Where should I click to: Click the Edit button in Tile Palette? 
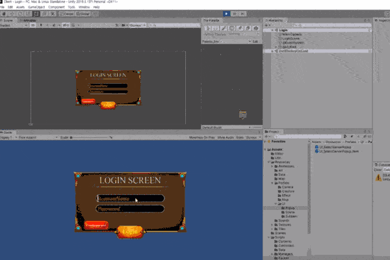pyautogui.click(x=255, y=41)
